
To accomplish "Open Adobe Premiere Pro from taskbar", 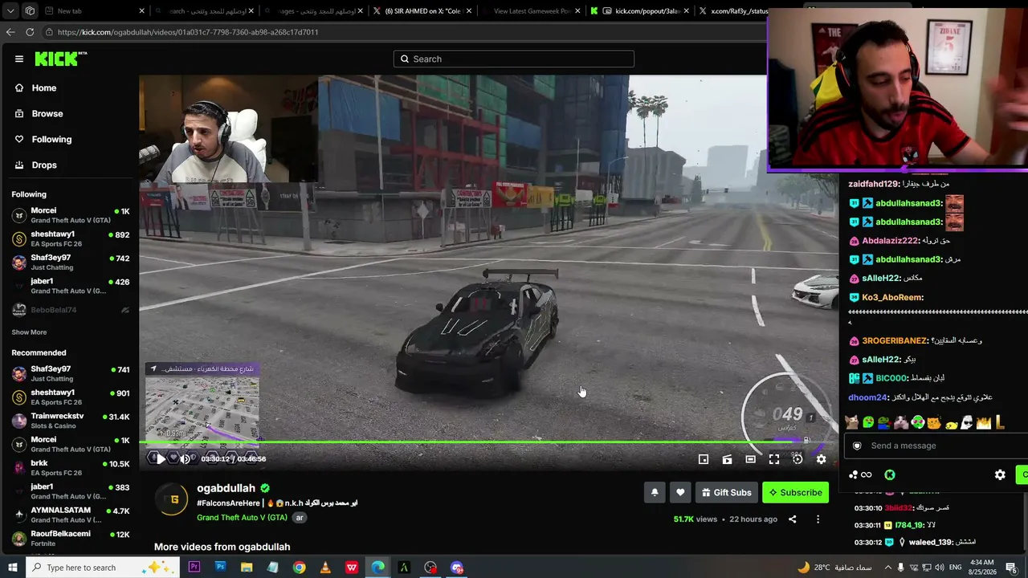I will click(194, 568).
